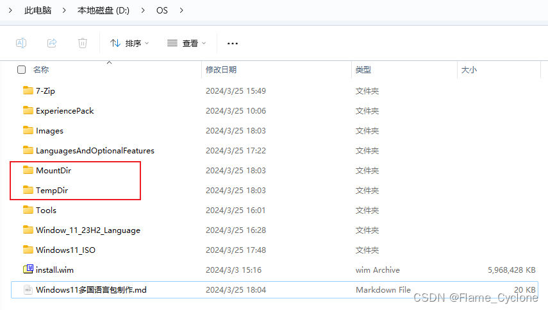
Task: Click the Images folder icon
Action: tap(28, 130)
